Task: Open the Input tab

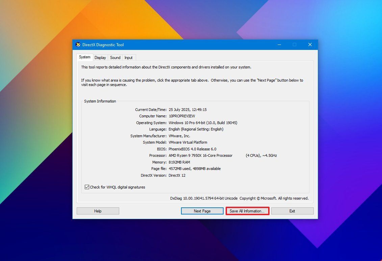Action: 128,57
